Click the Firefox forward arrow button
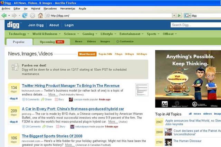Viewport: 221px width, 147px height. [x=14, y=15]
